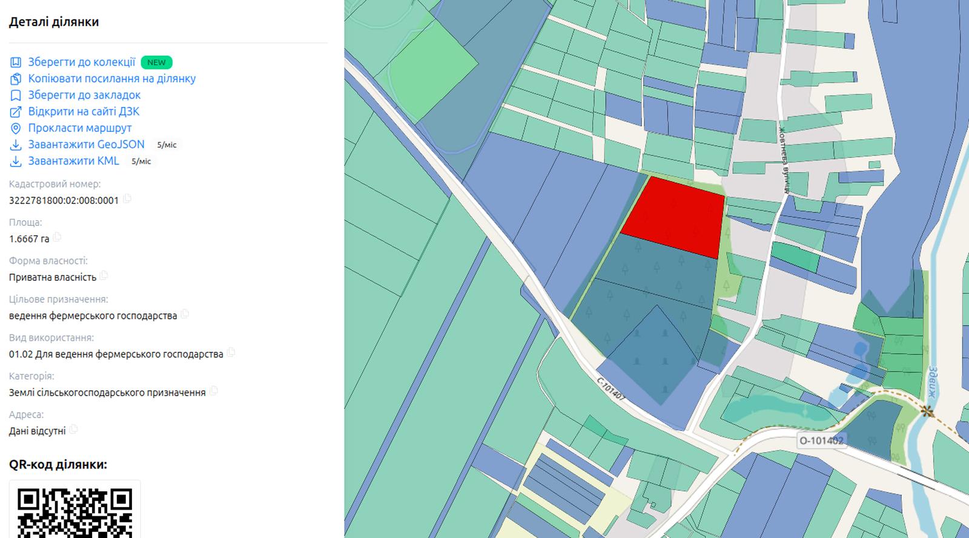Click the GeoJSON download arrow icon
The image size is (969, 538).
pyautogui.click(x=16, y=145)
